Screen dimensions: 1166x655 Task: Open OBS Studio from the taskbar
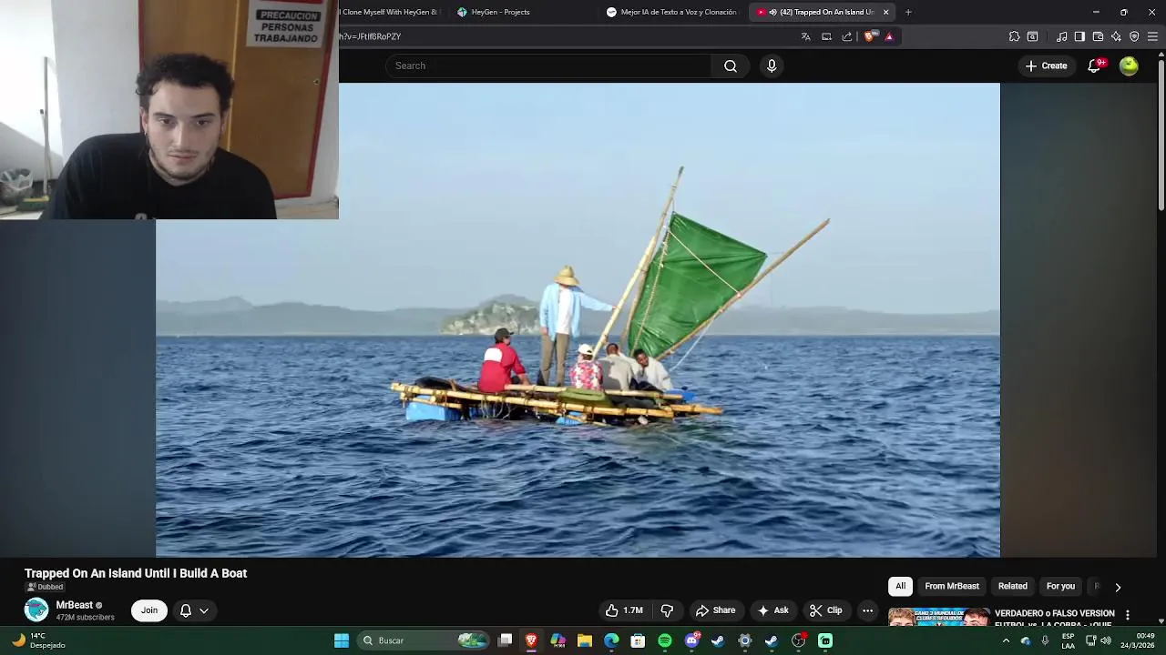pyautogui.click(x=799, y=640)
